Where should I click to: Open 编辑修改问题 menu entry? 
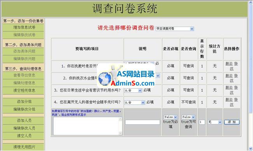[x=24, y=59]
